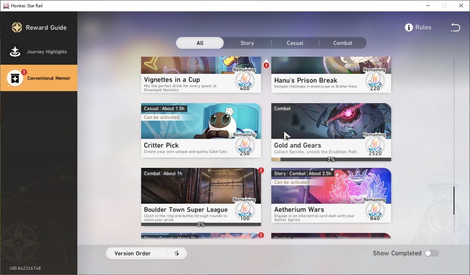The width and height of the screenshot is (470, 275).
Task: Switch to the Casual filter tab
Action: click(x=295, y=43)
